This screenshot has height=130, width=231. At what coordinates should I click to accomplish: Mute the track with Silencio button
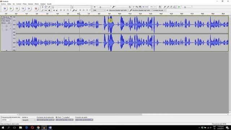pos(3,23)
